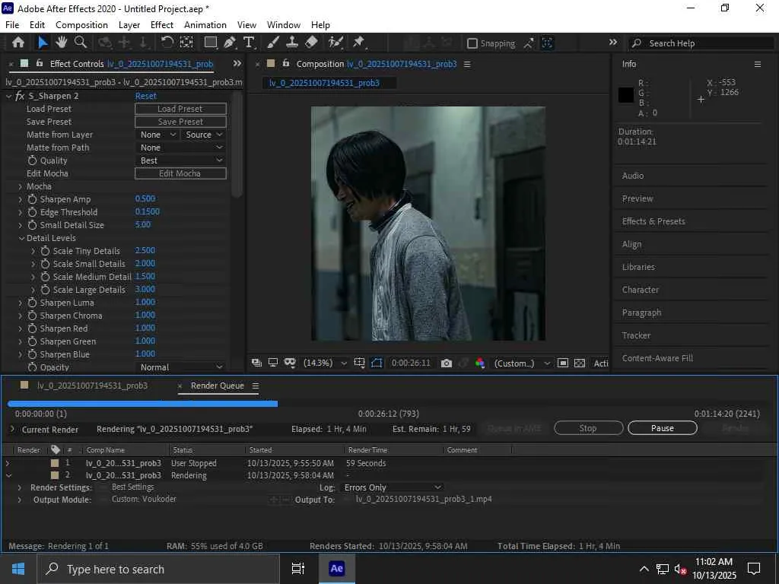Open the Quality dropdown set to Best
Image resolution: width=779 pixels, height=584 pixels.
click(x=180, y=160)
